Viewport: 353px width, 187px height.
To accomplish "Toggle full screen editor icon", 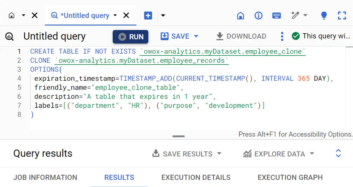I will tap(342, 16).
